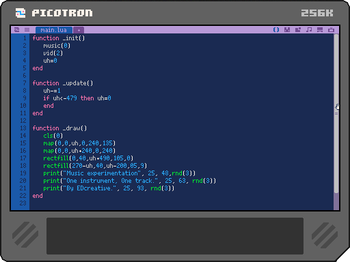Click the 'function _update()' line

[63, 83]
